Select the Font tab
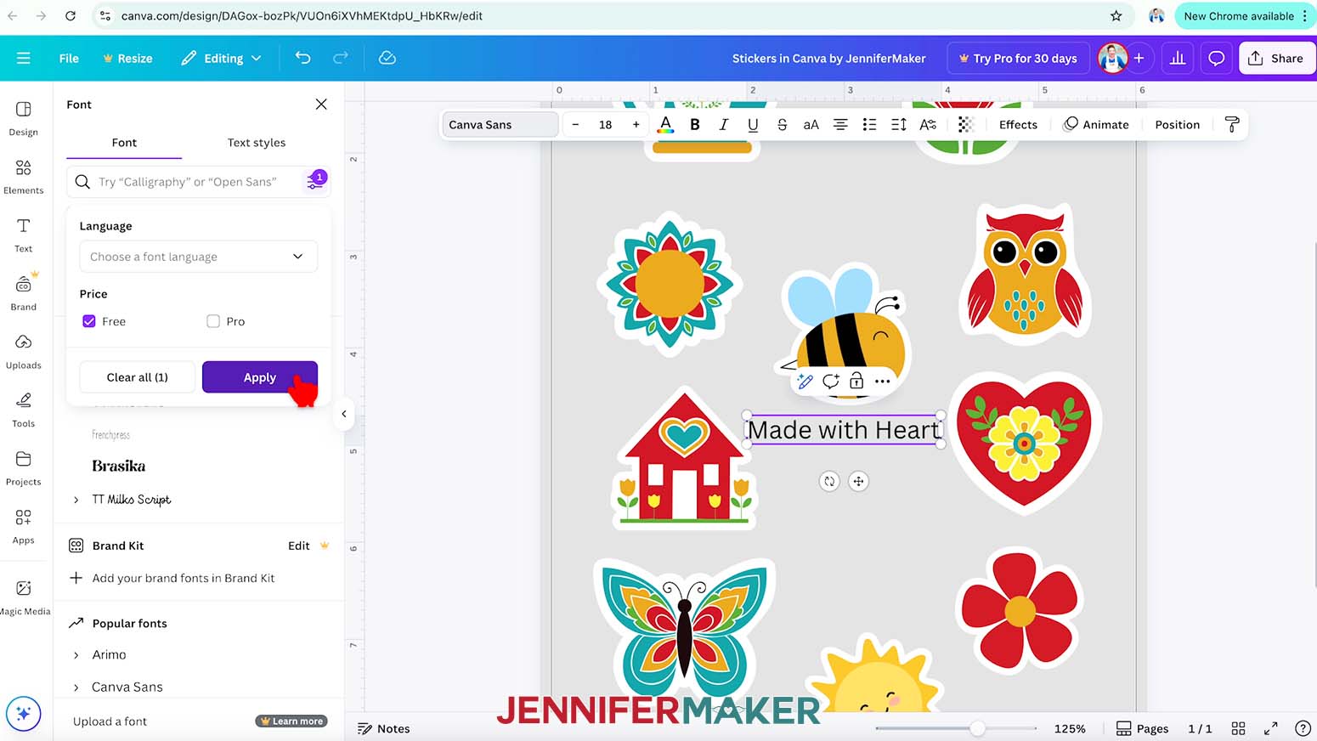This screenshot has width=1317, height=741. tap(124, 143)
